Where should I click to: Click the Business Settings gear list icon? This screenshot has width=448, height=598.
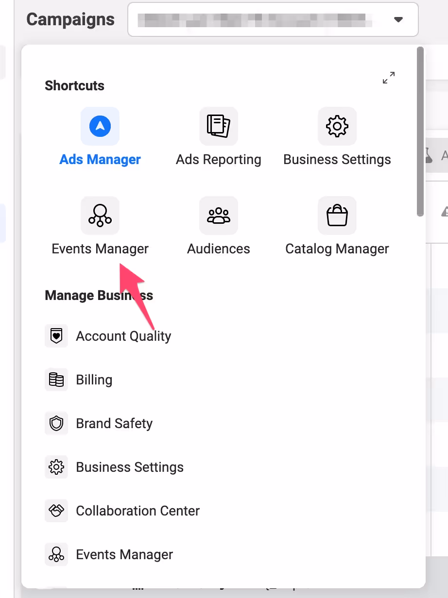[x=56, y=467]
